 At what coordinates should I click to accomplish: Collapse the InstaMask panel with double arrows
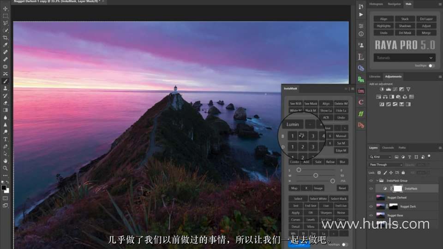click(346, 89)
